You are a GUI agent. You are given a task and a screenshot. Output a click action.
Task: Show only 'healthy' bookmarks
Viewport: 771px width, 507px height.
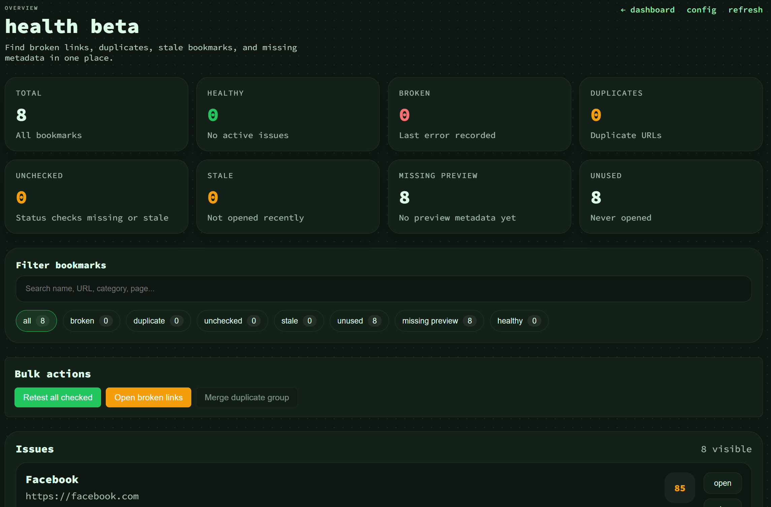(x=519, y=321)
